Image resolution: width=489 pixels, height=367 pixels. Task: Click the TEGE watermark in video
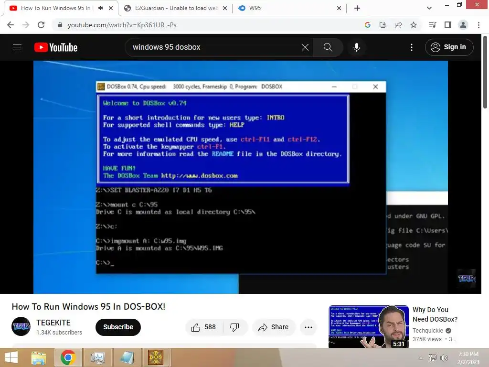467,278
